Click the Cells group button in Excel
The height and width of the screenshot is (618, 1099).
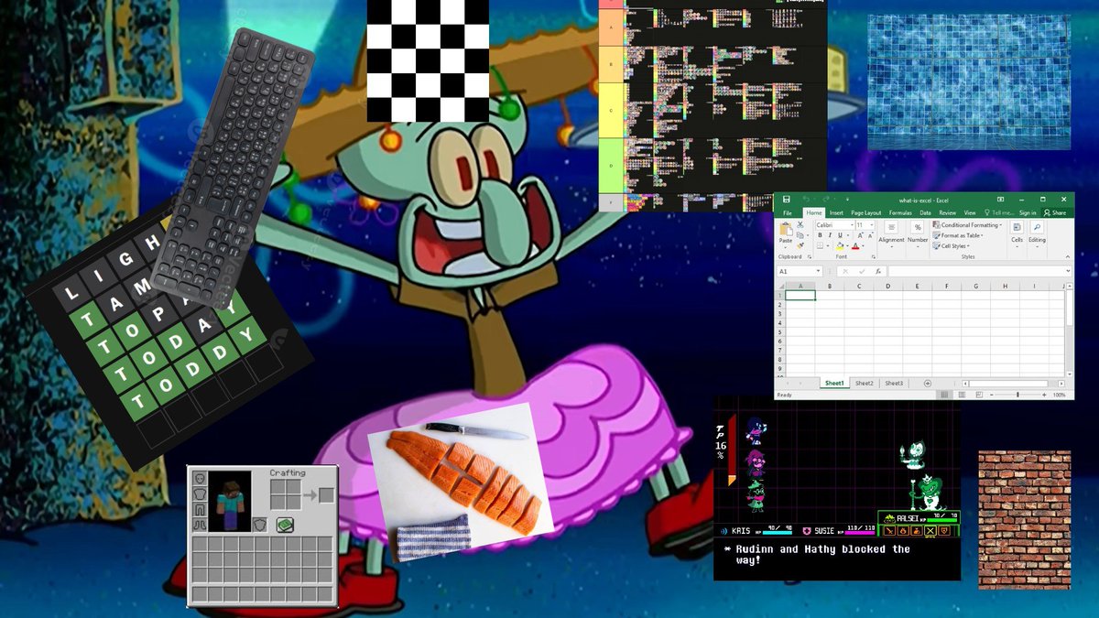click(x=1017, y=236)
